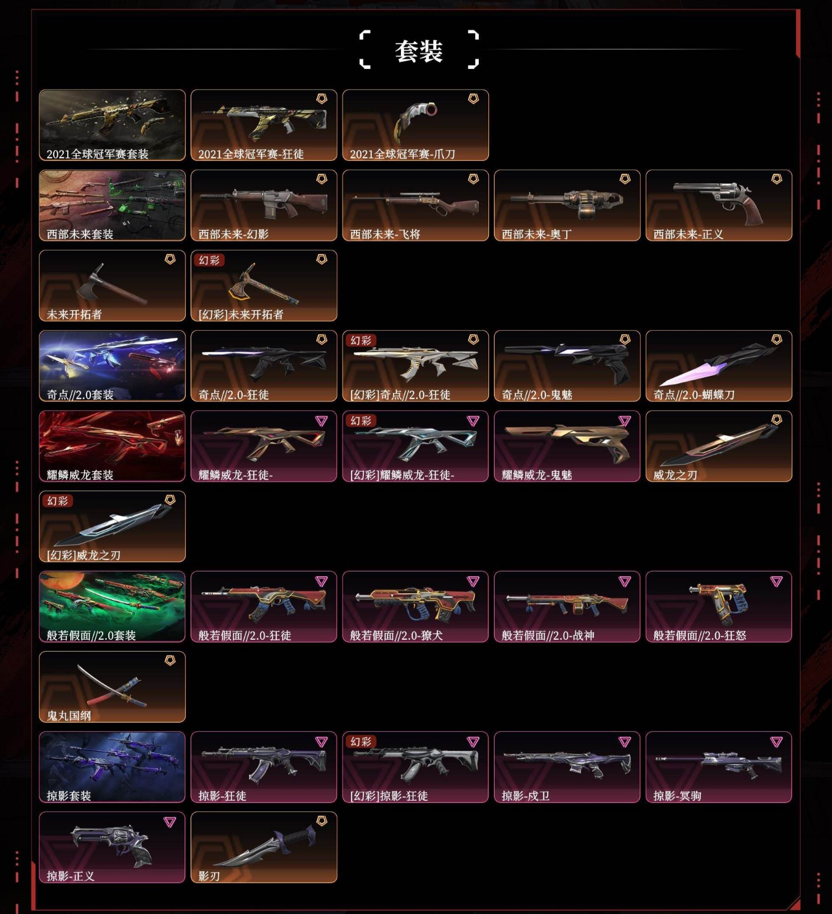Click the 幻彩 tag on 未来开拓者 axe
Image resolution: width=832 pixels, height=914 pixels.
tap(209, 260)
